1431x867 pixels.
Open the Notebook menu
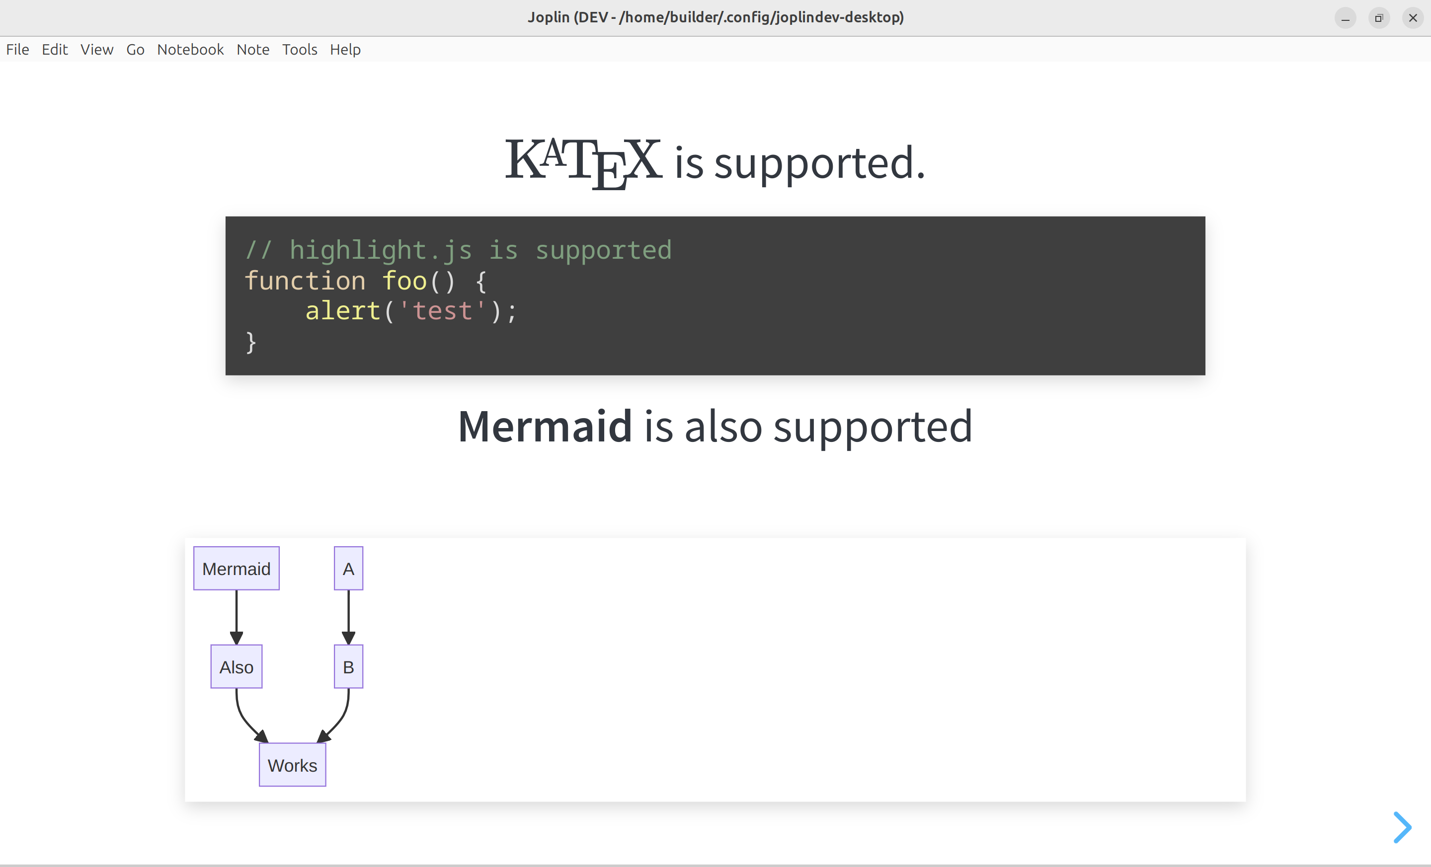(190, 49)
